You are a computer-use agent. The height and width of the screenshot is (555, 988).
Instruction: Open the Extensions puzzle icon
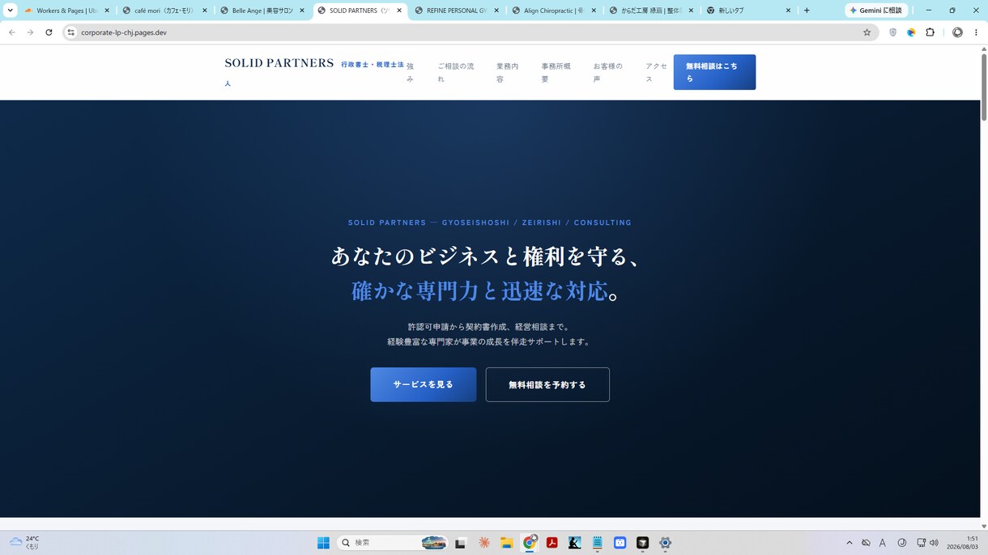[930, 32]
